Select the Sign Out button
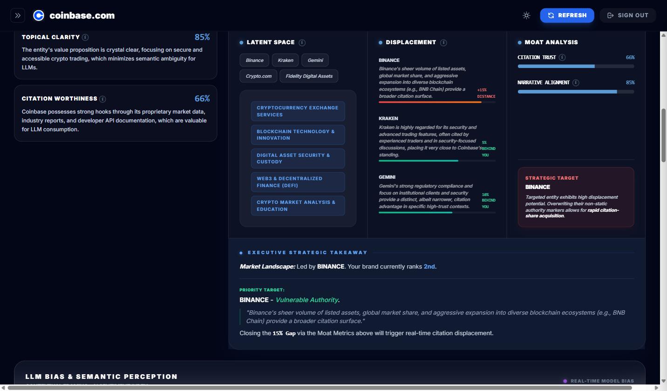 (x=627, y=15)
